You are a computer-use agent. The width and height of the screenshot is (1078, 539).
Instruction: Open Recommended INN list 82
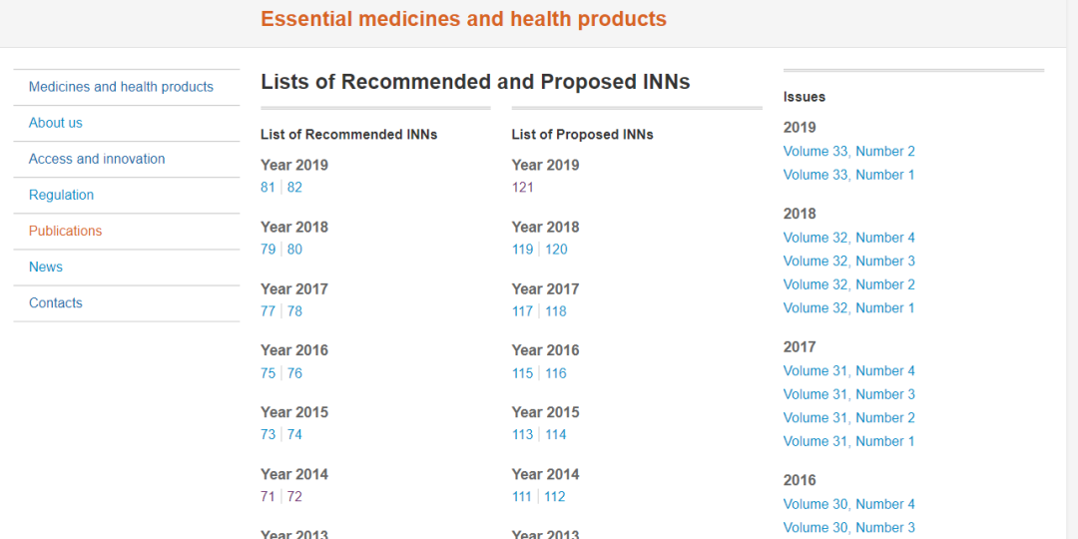294,188
